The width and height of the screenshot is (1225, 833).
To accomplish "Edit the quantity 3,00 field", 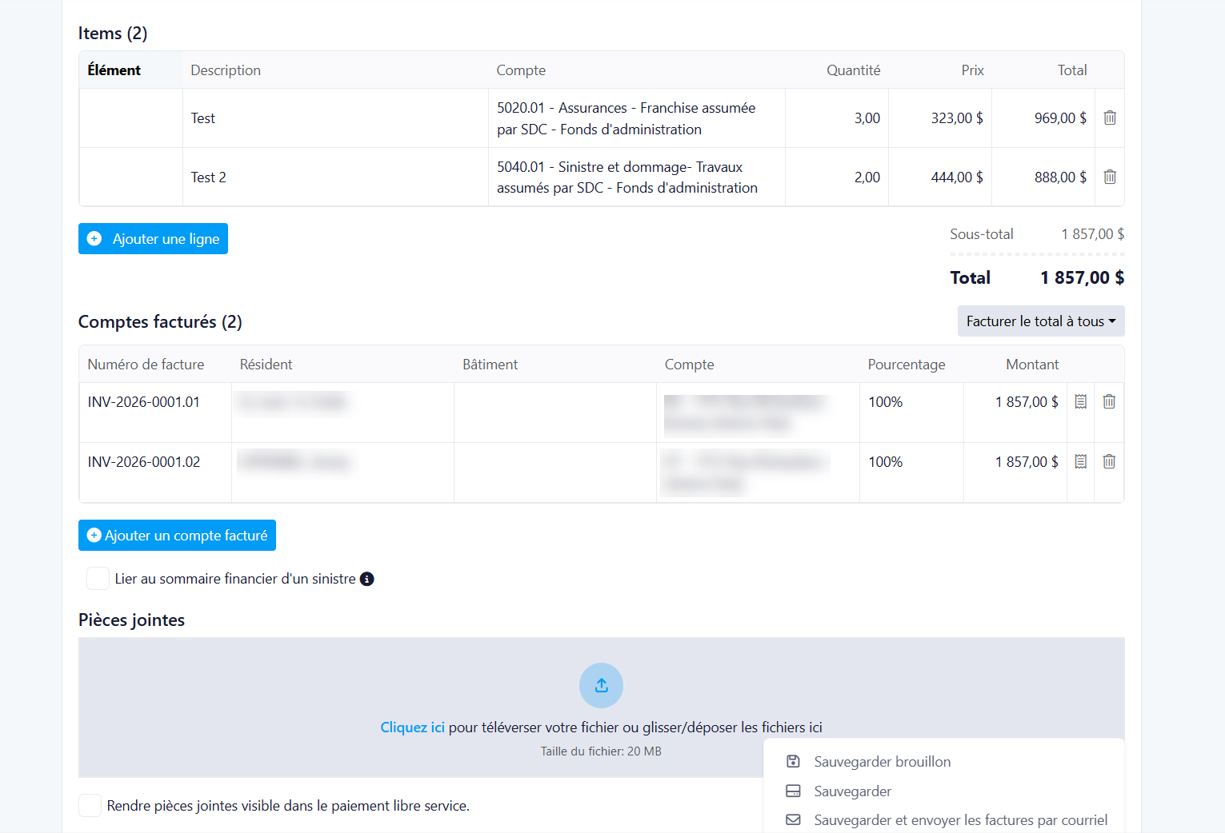I will [837, 118].
